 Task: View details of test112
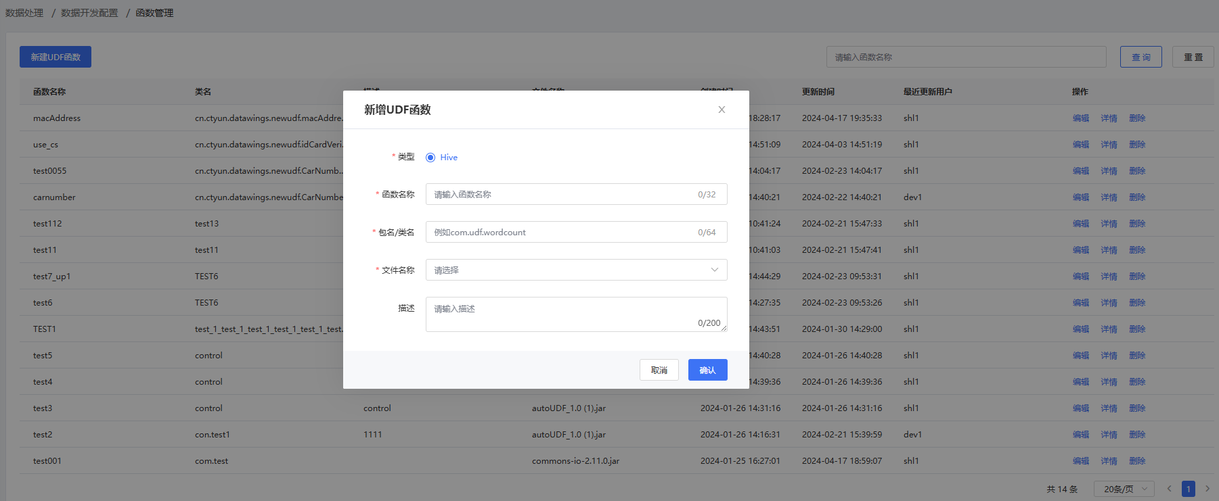point(1109,224)
